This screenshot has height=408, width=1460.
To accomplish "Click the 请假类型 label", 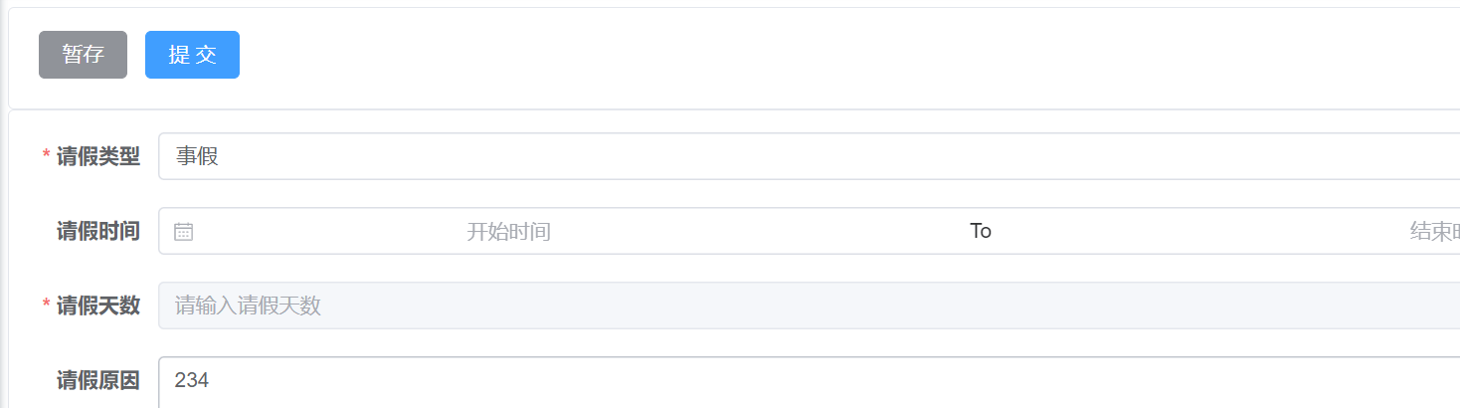I will point(97,156).
